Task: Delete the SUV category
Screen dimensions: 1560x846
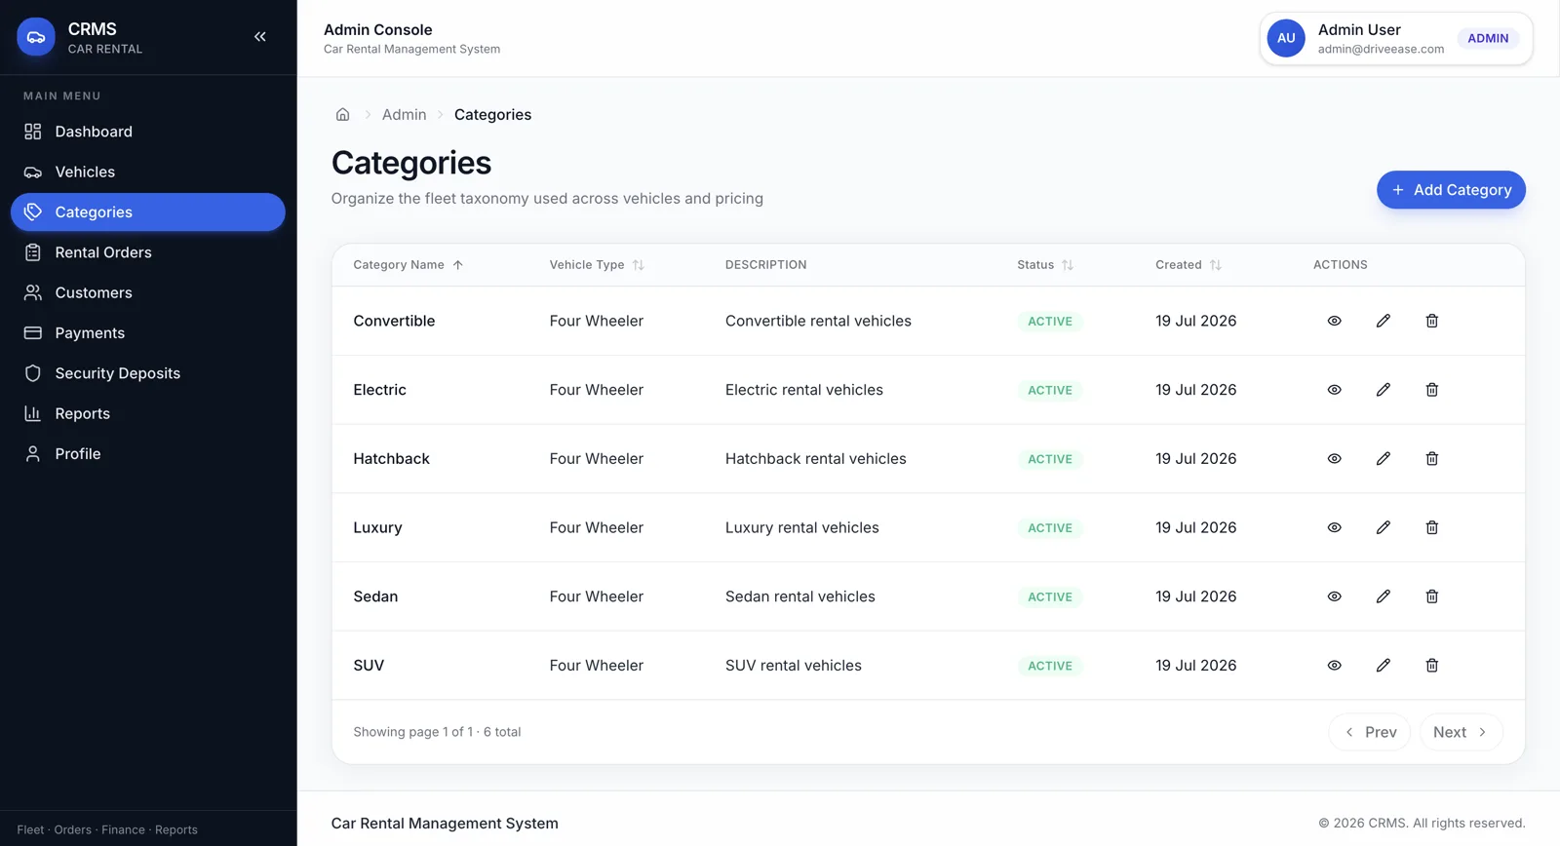Action: pyautogui.click(x=1431, y=666)
